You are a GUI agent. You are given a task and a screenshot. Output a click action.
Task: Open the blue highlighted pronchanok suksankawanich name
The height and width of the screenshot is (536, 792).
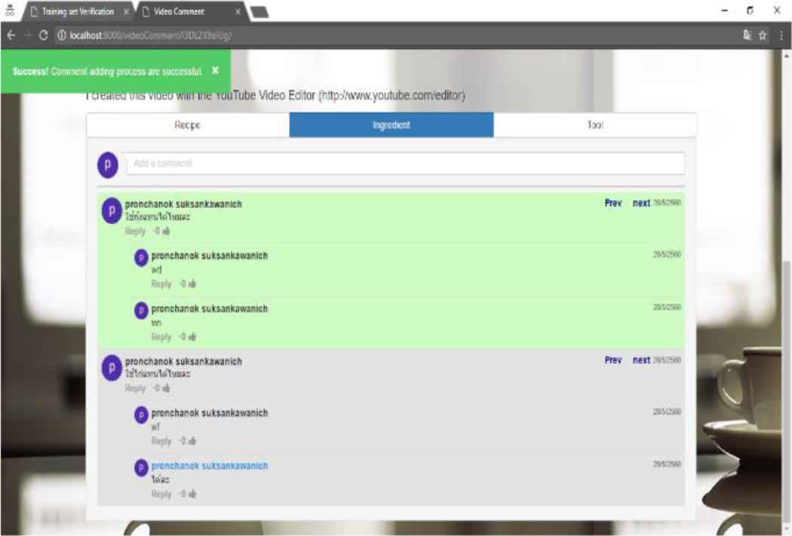[x=210, y=466]
